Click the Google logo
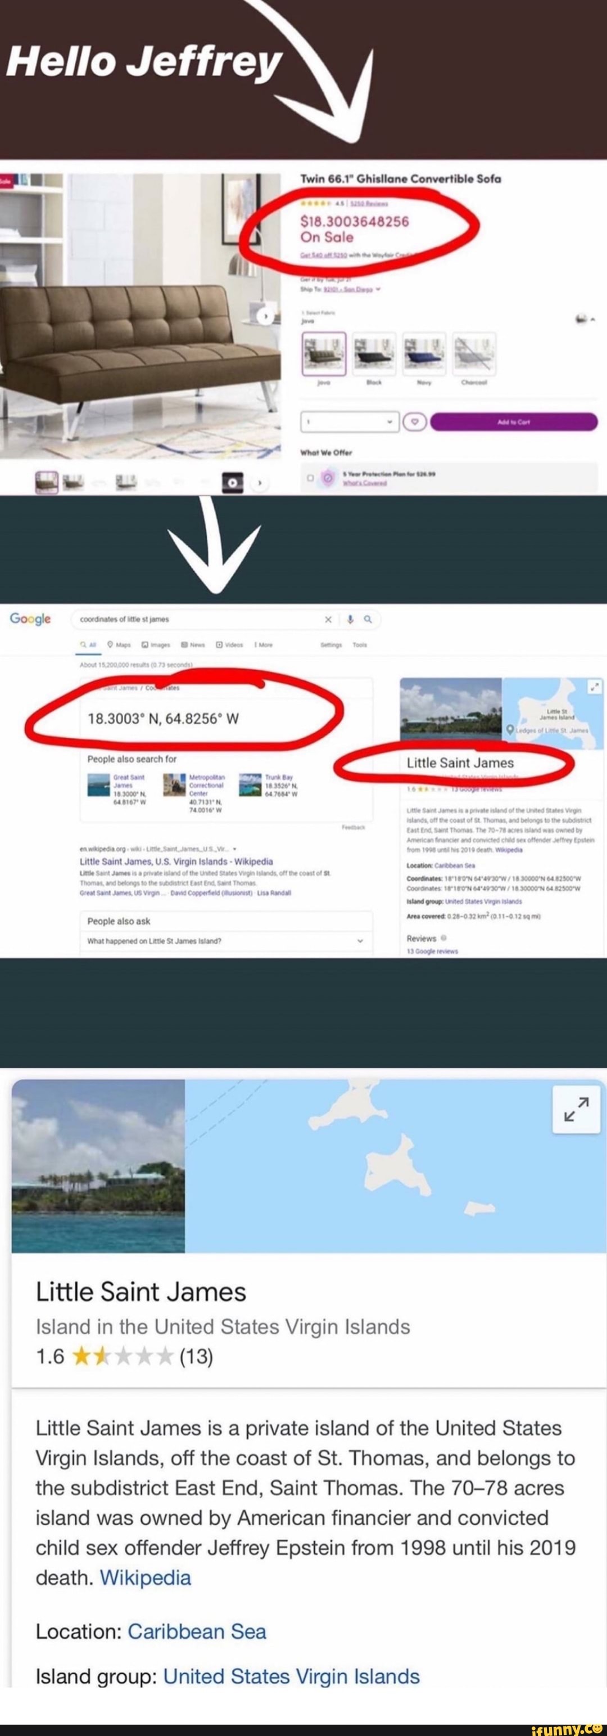607x1736 pixels. point(30,620)
